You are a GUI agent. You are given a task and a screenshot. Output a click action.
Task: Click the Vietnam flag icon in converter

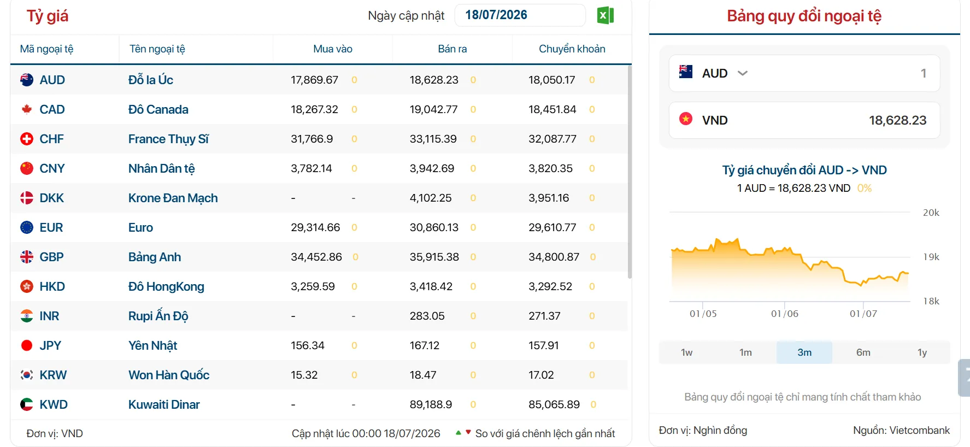[686, 119]
